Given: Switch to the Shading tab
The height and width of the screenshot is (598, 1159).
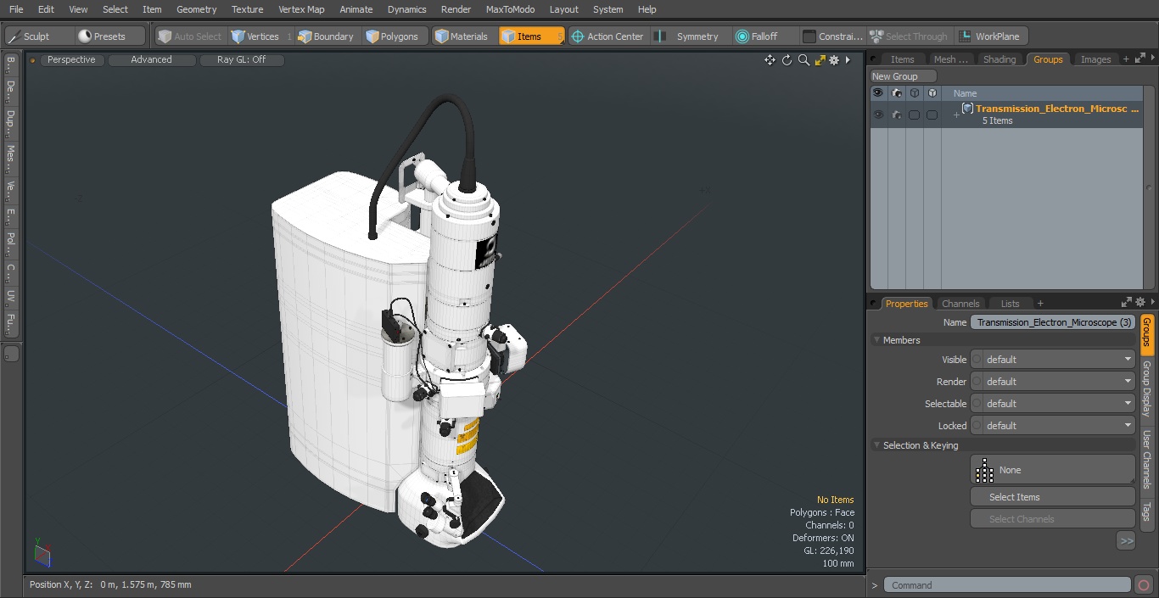Looking at the screenshot, I should click(999, 59).
